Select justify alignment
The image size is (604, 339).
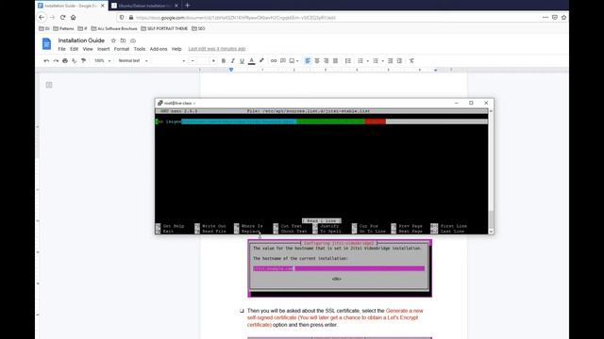[x=336, y=60]
